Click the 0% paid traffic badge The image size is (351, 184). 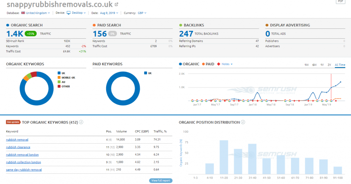(x=112, y=34)
